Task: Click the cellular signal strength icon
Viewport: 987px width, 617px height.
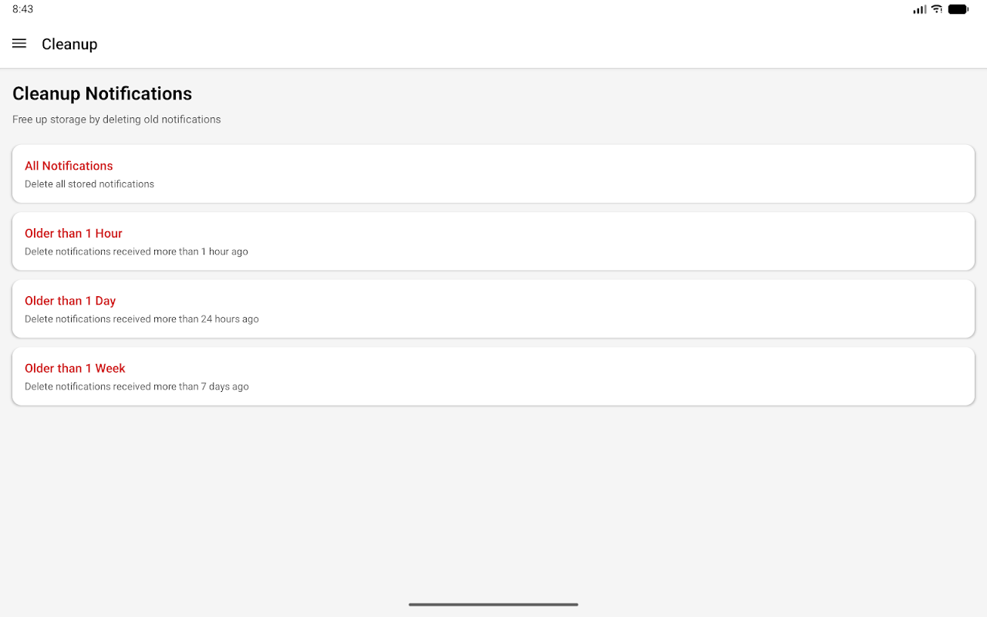Action: click(x=919, y=9)
